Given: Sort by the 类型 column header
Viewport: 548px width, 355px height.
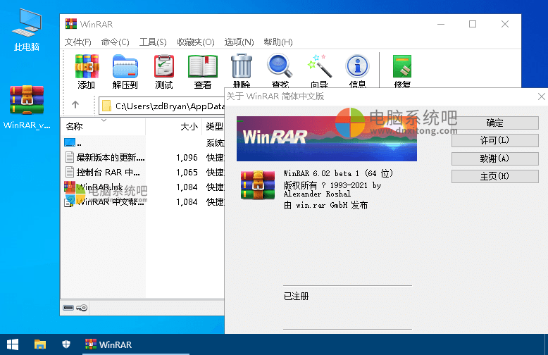Looking at the screenshot, I should tap(213, 127).
